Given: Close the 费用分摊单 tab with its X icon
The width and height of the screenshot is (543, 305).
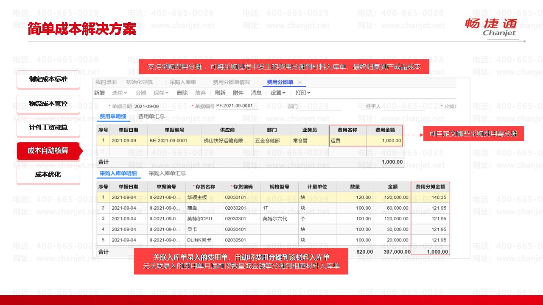Looking at the screenshot, I should coord(299,82).
